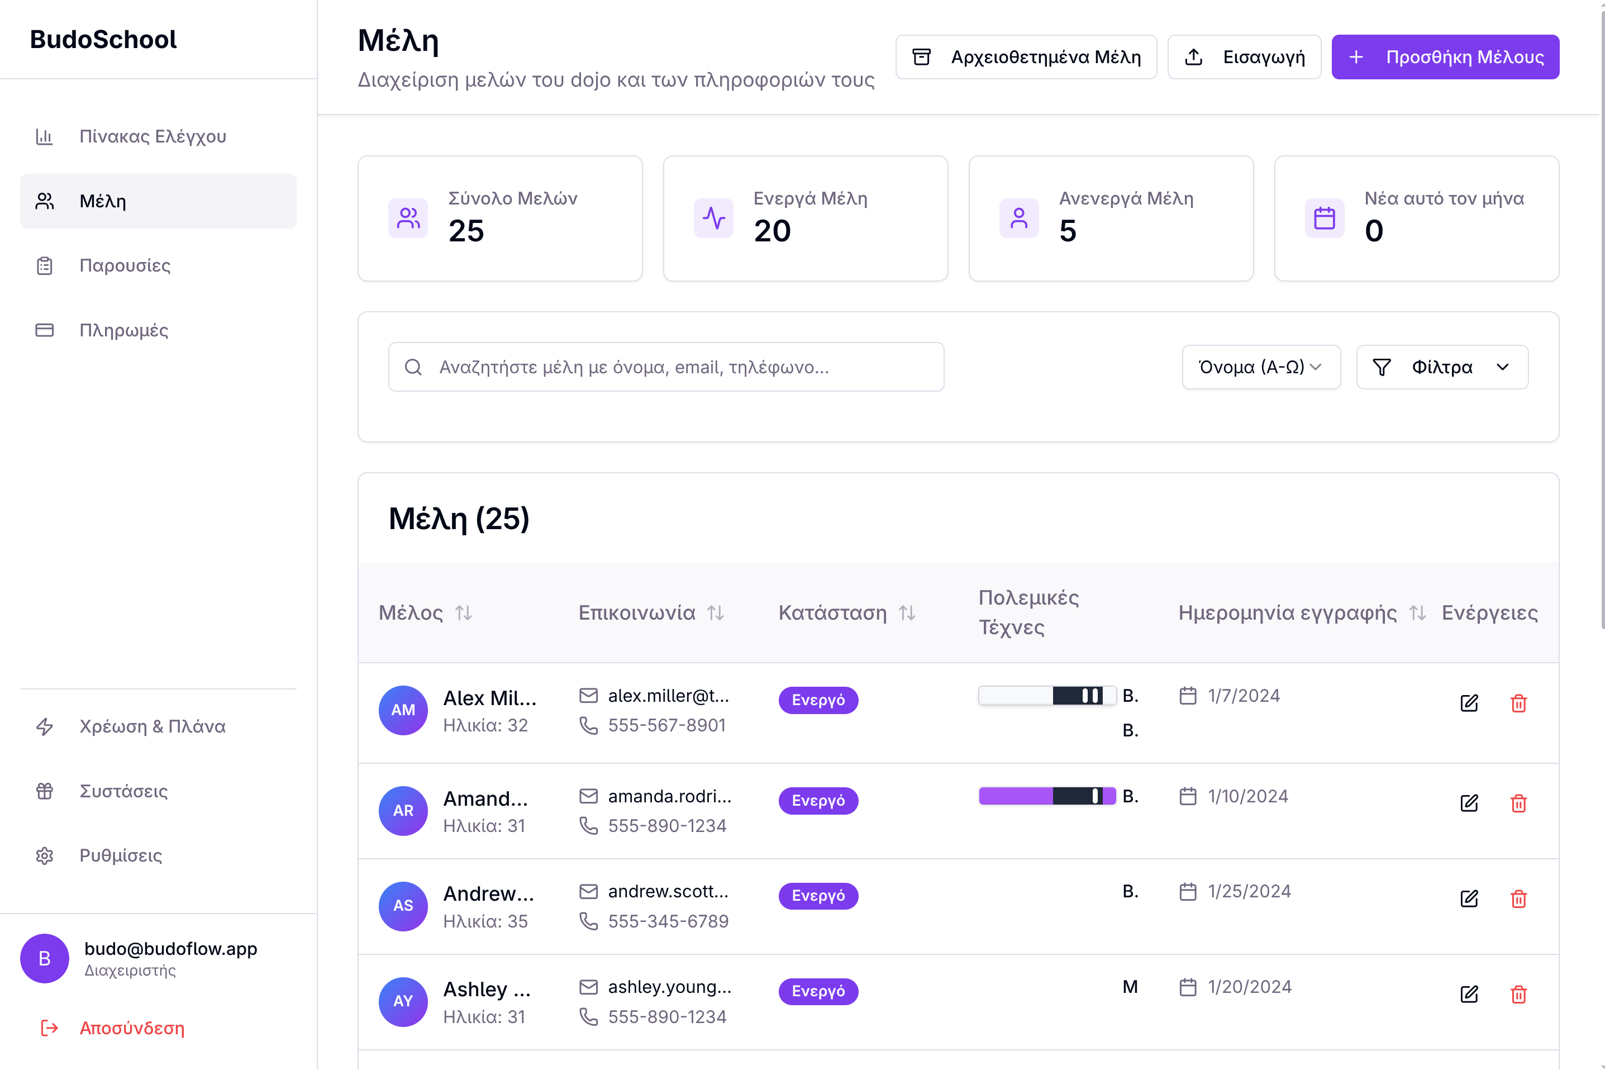Screen dimensions: 1605x1070
Task: Delete Amanda member with trash icon
Action: [1518, 803]
